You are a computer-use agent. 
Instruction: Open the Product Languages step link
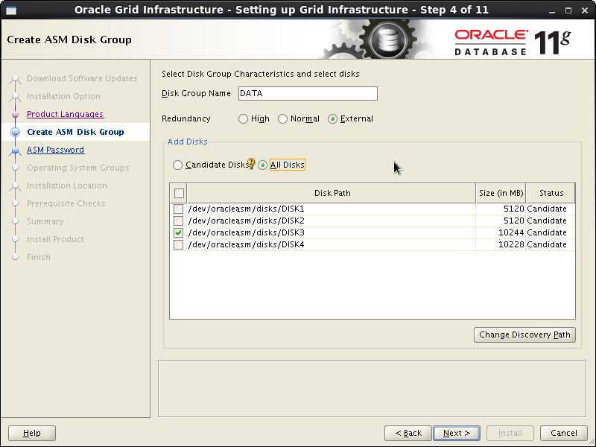click(66, 114)
